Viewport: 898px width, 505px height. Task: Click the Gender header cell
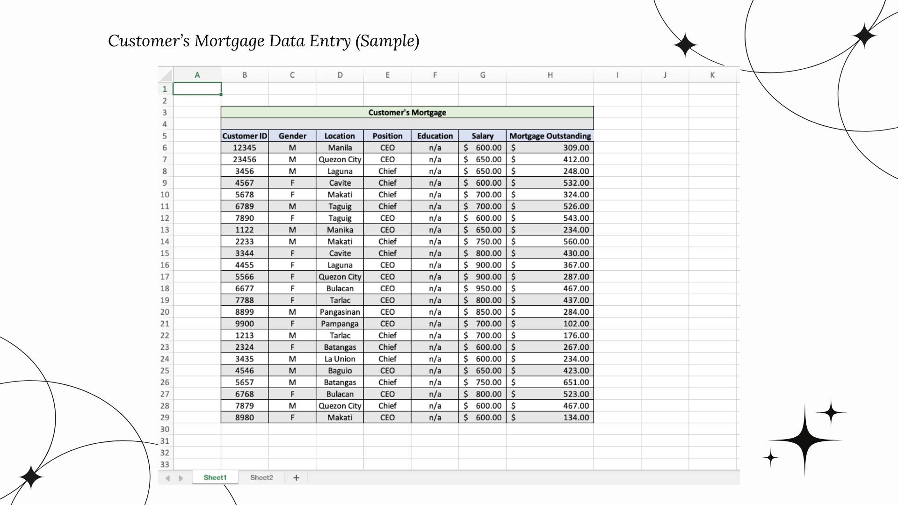tap(292, 136)
